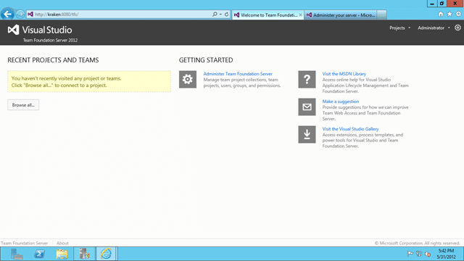The height and width of the screenshot is (261, 464).
Task: Open Server Manager from taskbar
Action: [x=17, y=254]
